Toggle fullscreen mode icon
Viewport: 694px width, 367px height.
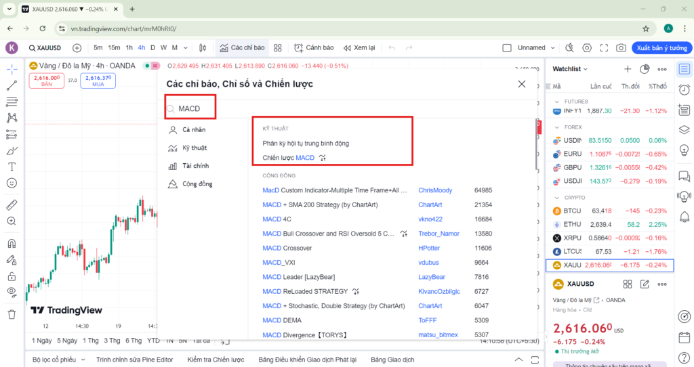pos(604,48)
